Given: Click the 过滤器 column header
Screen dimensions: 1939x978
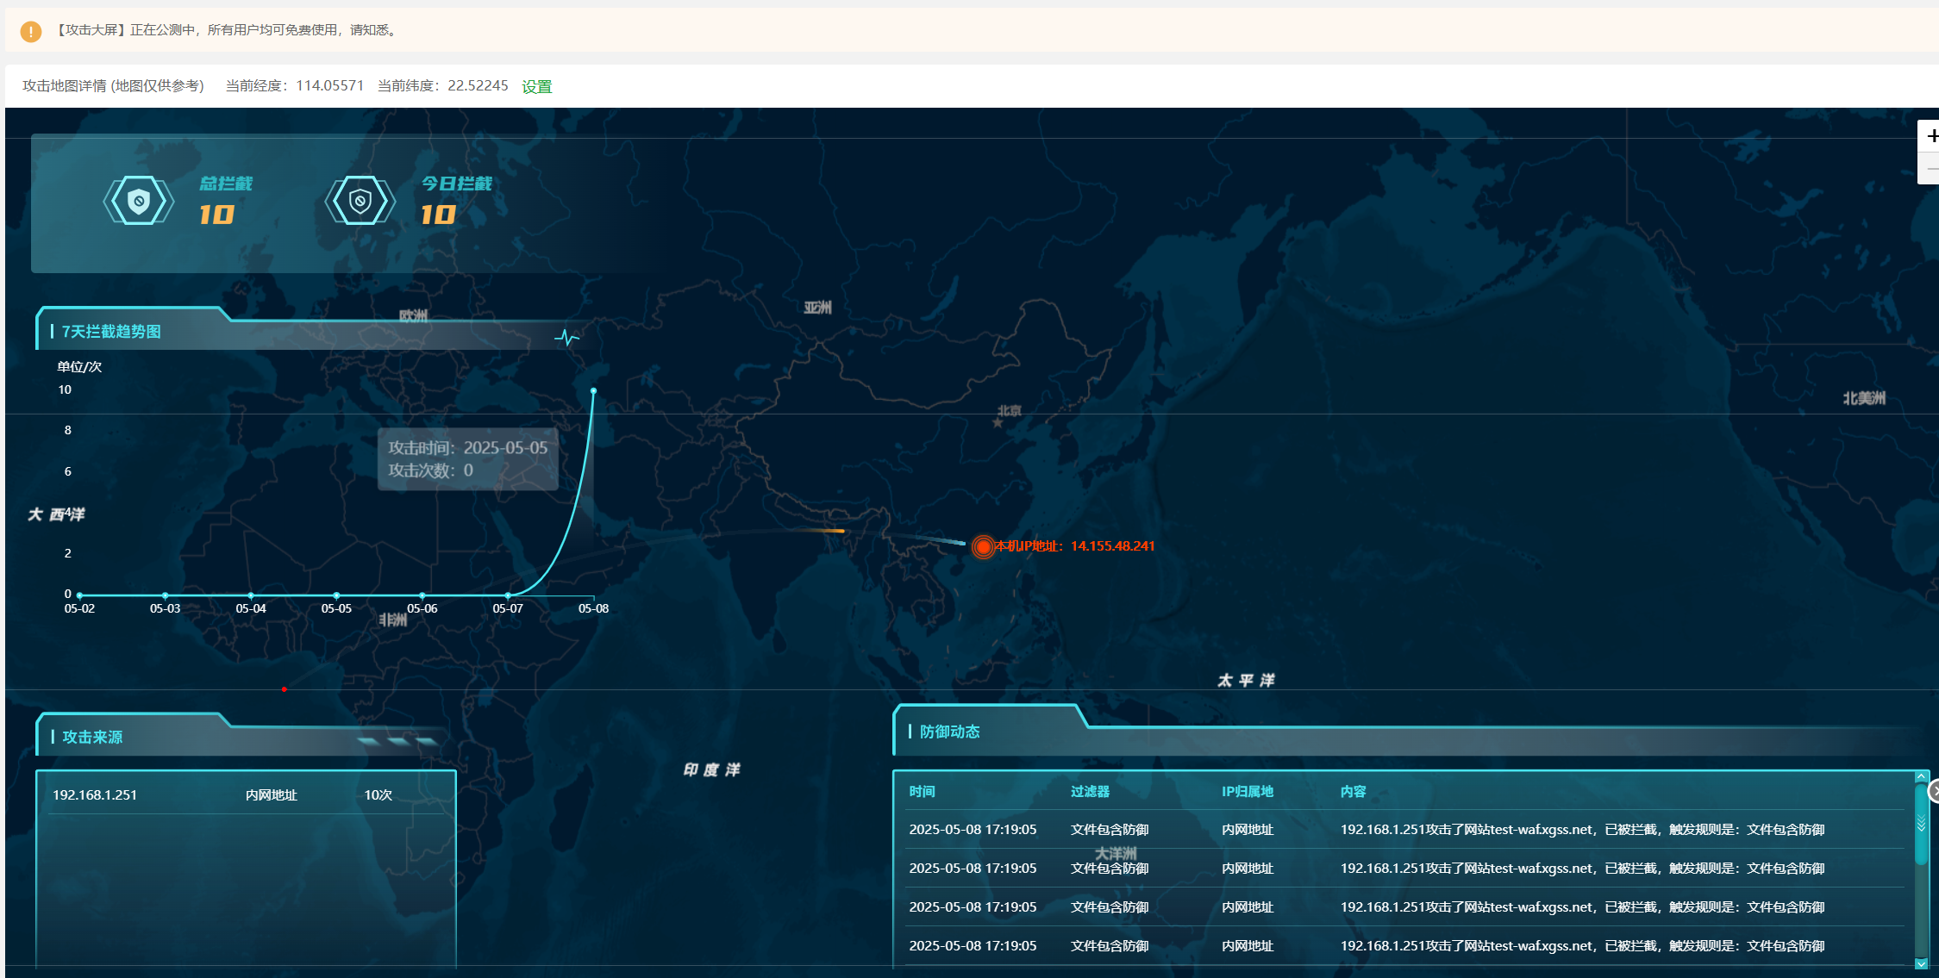Looking at the screenshot, I should pyautogui.click(x=1090, y=791).
